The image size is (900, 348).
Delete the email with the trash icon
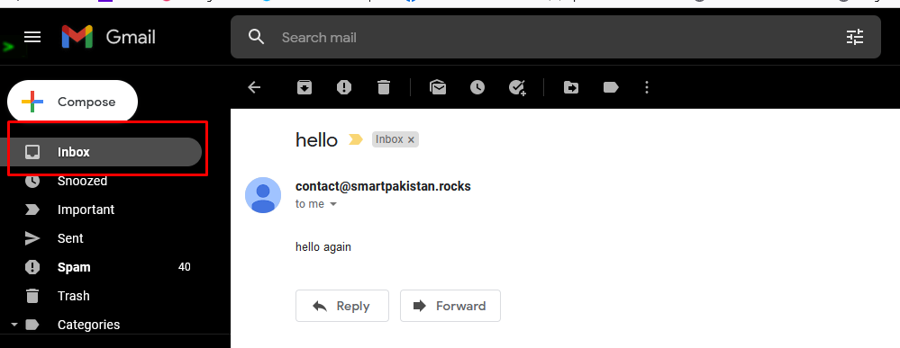pos(384,87)
